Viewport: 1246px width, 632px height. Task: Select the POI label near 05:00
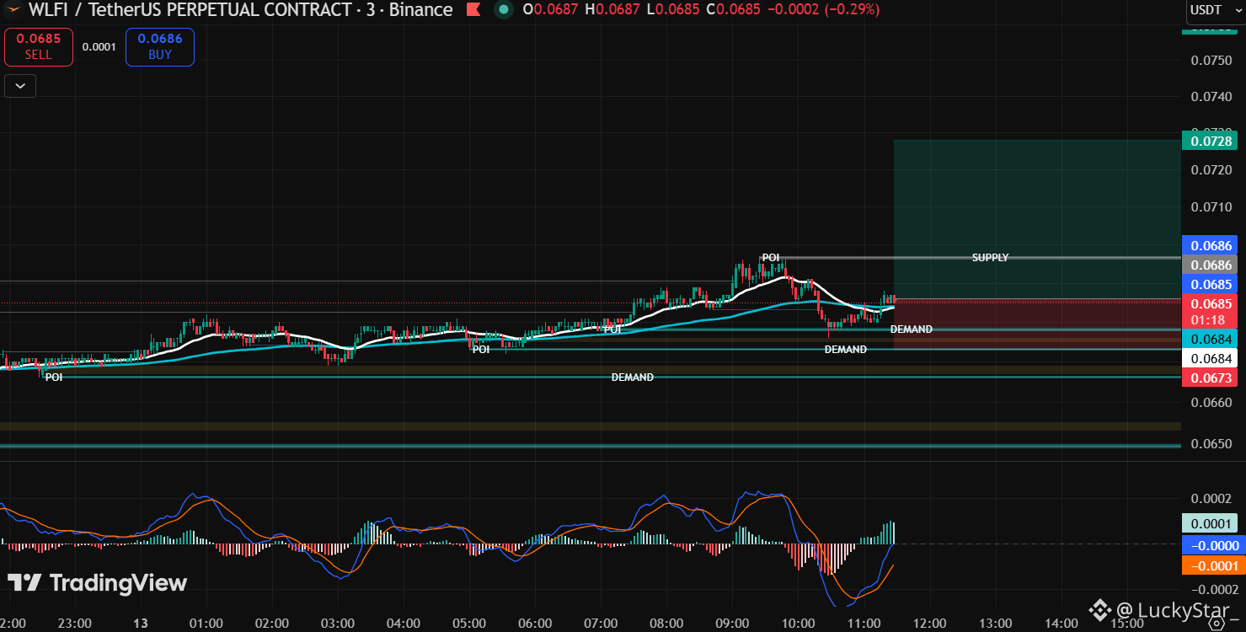pyautogui.click(x=481, y=349)
